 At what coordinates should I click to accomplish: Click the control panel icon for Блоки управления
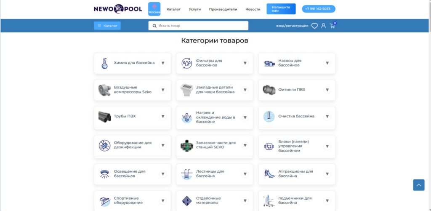269,146
